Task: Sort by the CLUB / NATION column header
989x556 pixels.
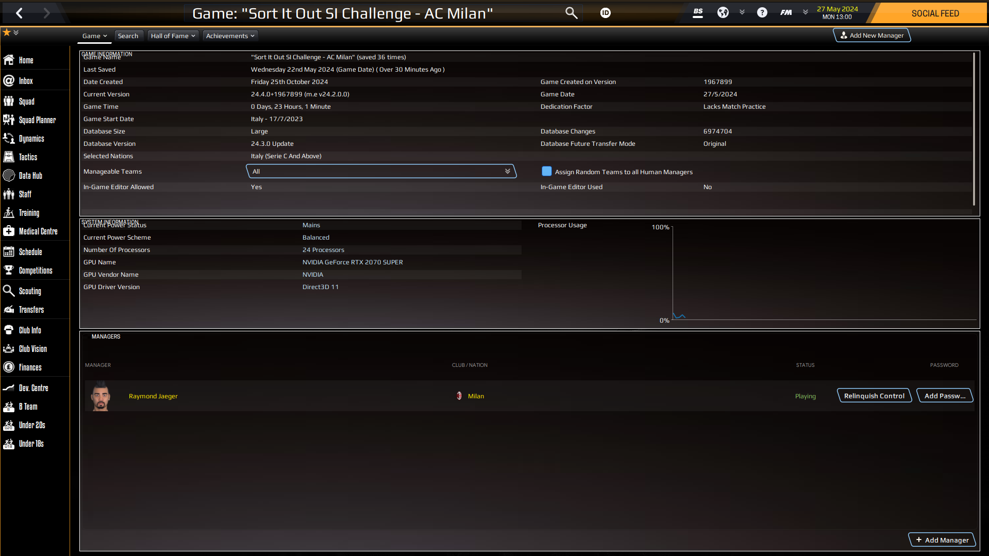Action: 470,365
